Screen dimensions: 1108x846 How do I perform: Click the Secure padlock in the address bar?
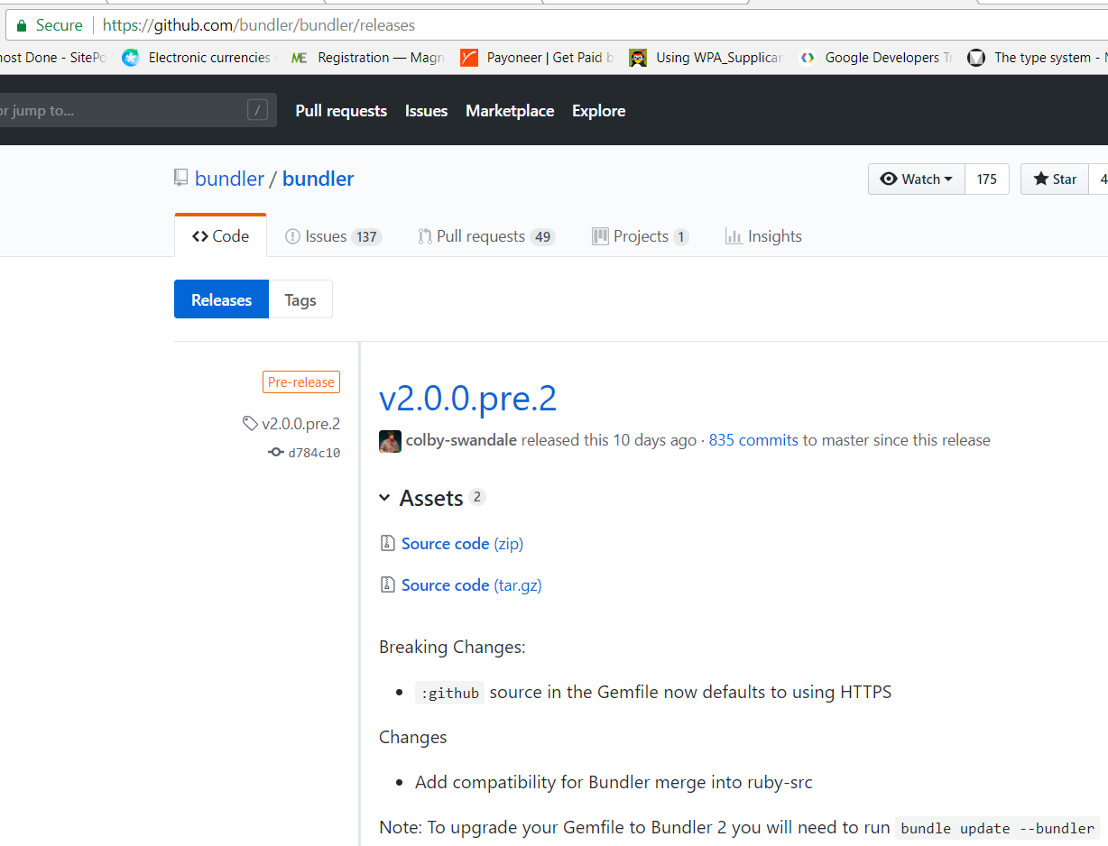pos(20,24)
